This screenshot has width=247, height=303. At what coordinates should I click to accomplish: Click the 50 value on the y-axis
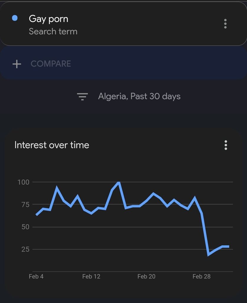click(x=25, y=227)
